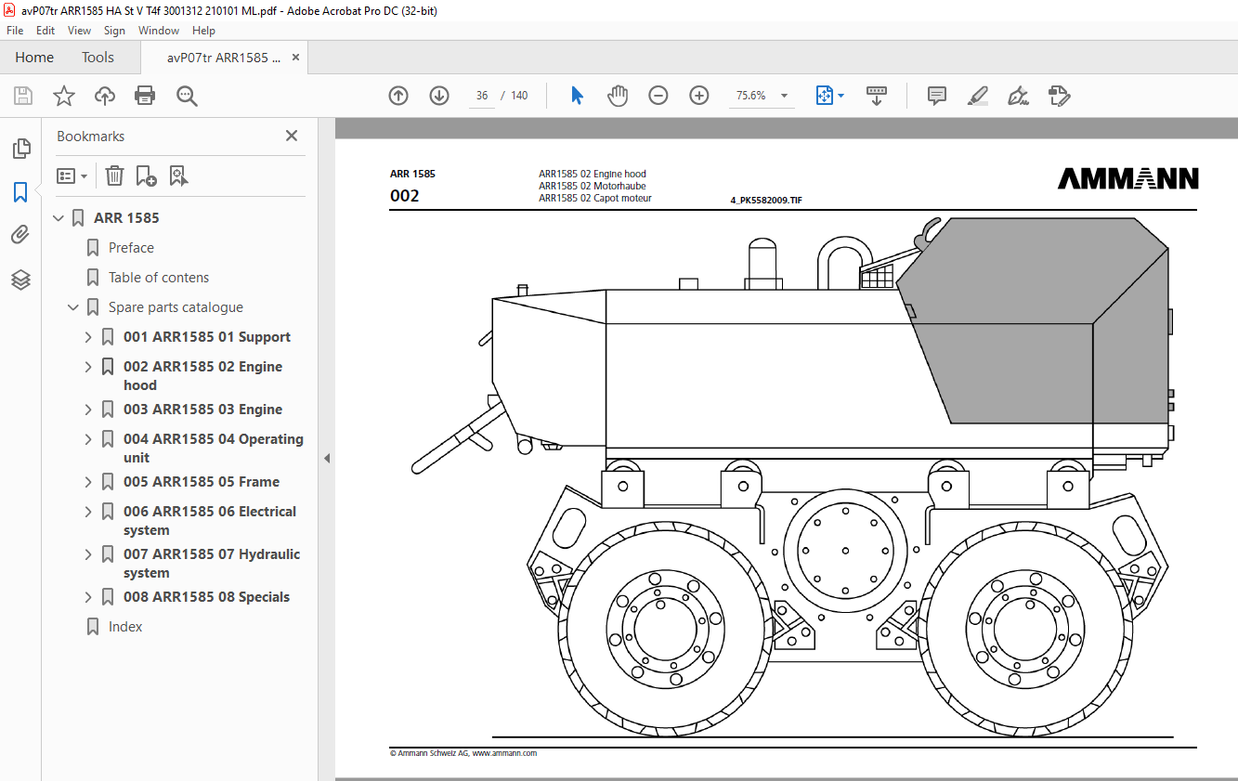The height and width of the screenshot is (781, 1238).
Task: Open the Window menu
Action: tap(159, 31)
